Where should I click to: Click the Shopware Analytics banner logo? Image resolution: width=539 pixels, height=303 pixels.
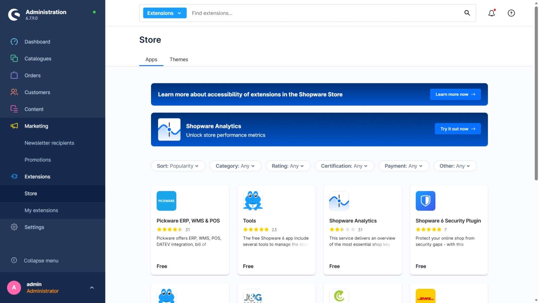pyautogui.click(x=169, y=129)
